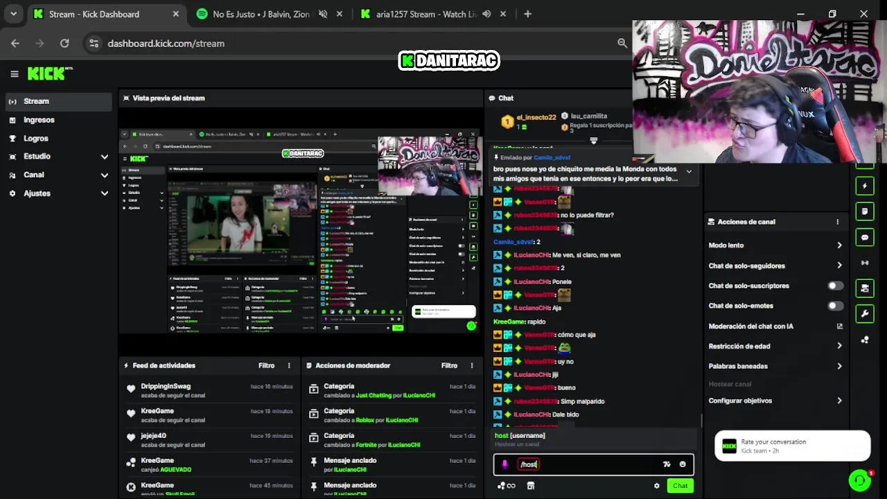This screenshot has width=887, height=499.
Task: Toggle Chat de solo-emotes switch
Action: pyautogui.click(x=836, y=306)
